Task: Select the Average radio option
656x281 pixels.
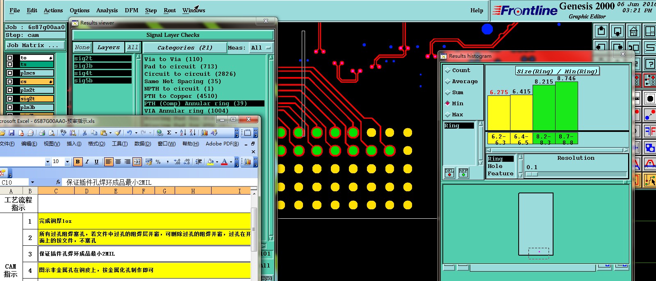Action: coord(448,82)
